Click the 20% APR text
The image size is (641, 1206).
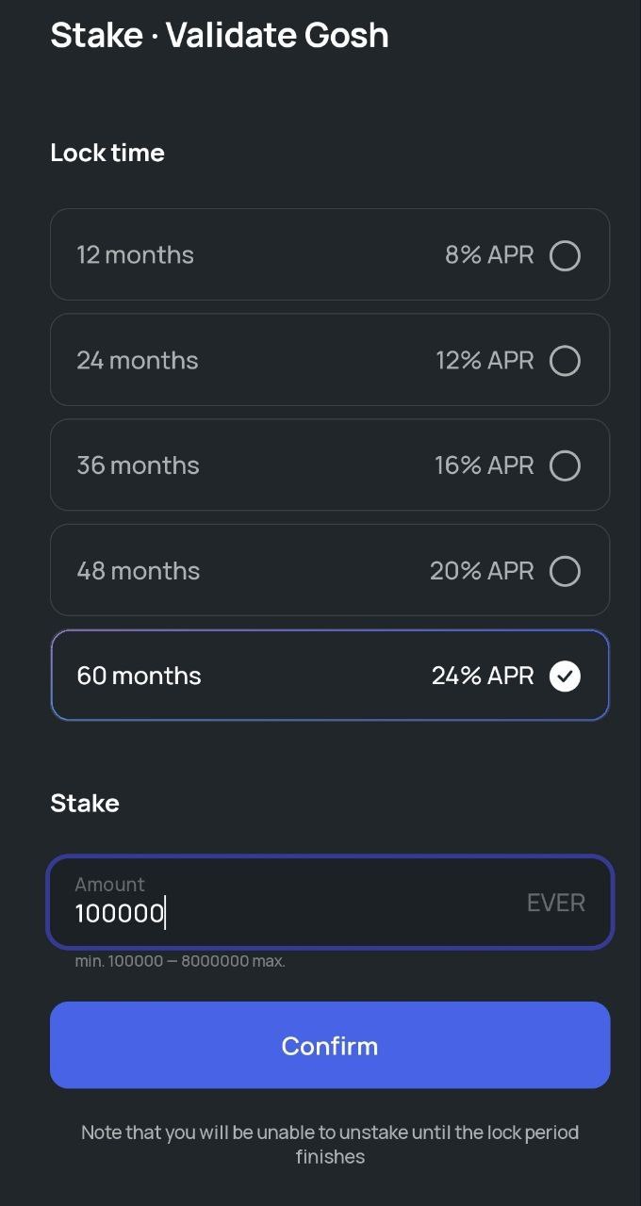pyautogui.click(x=482, y=571)
